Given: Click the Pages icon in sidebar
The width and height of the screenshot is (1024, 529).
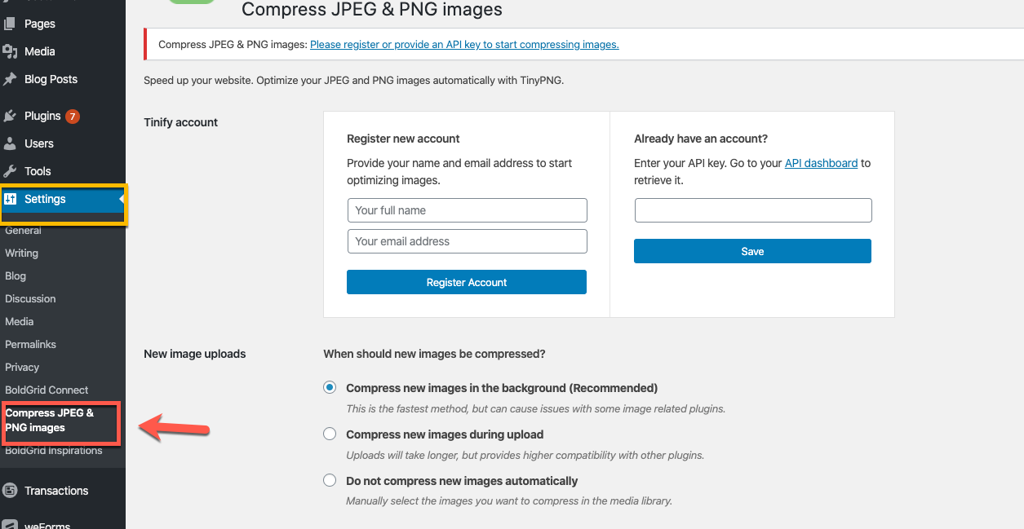Looking at the screenshot, I should [x=10, y=24].
